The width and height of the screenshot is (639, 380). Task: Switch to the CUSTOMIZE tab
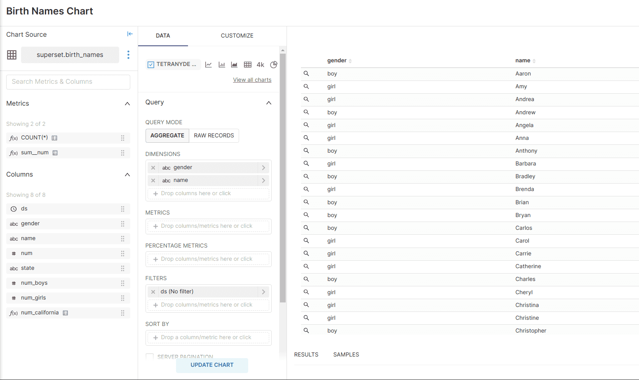pyautogui.click(x=237, y=35)
